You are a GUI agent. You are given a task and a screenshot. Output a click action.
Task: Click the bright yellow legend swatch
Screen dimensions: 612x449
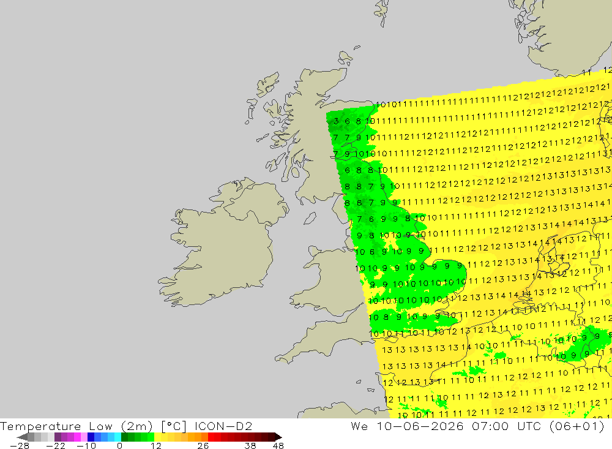click(158, 437)
